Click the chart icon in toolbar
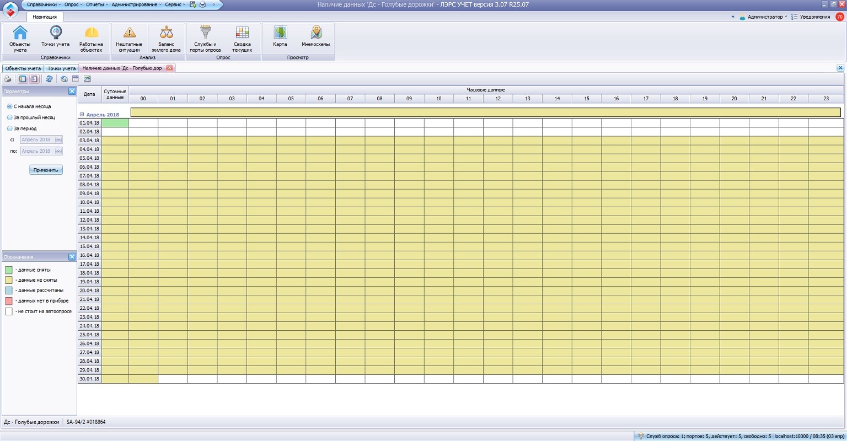 click(x=87, y=79)
